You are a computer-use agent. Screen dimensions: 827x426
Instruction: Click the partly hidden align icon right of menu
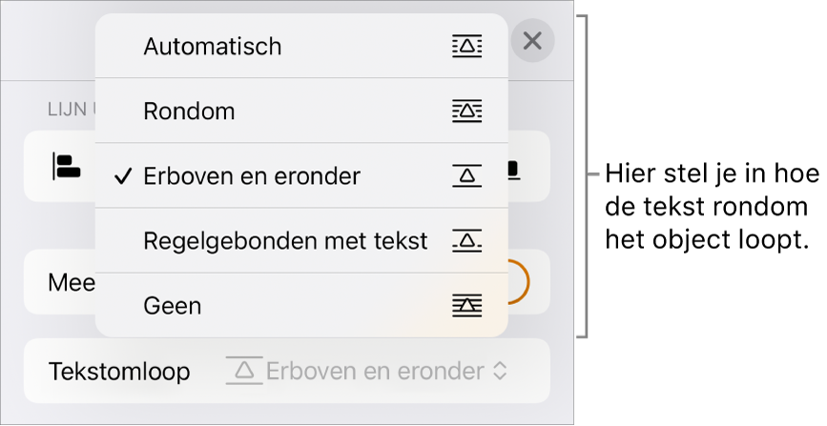pyautogui.click(x=512, y=171)
